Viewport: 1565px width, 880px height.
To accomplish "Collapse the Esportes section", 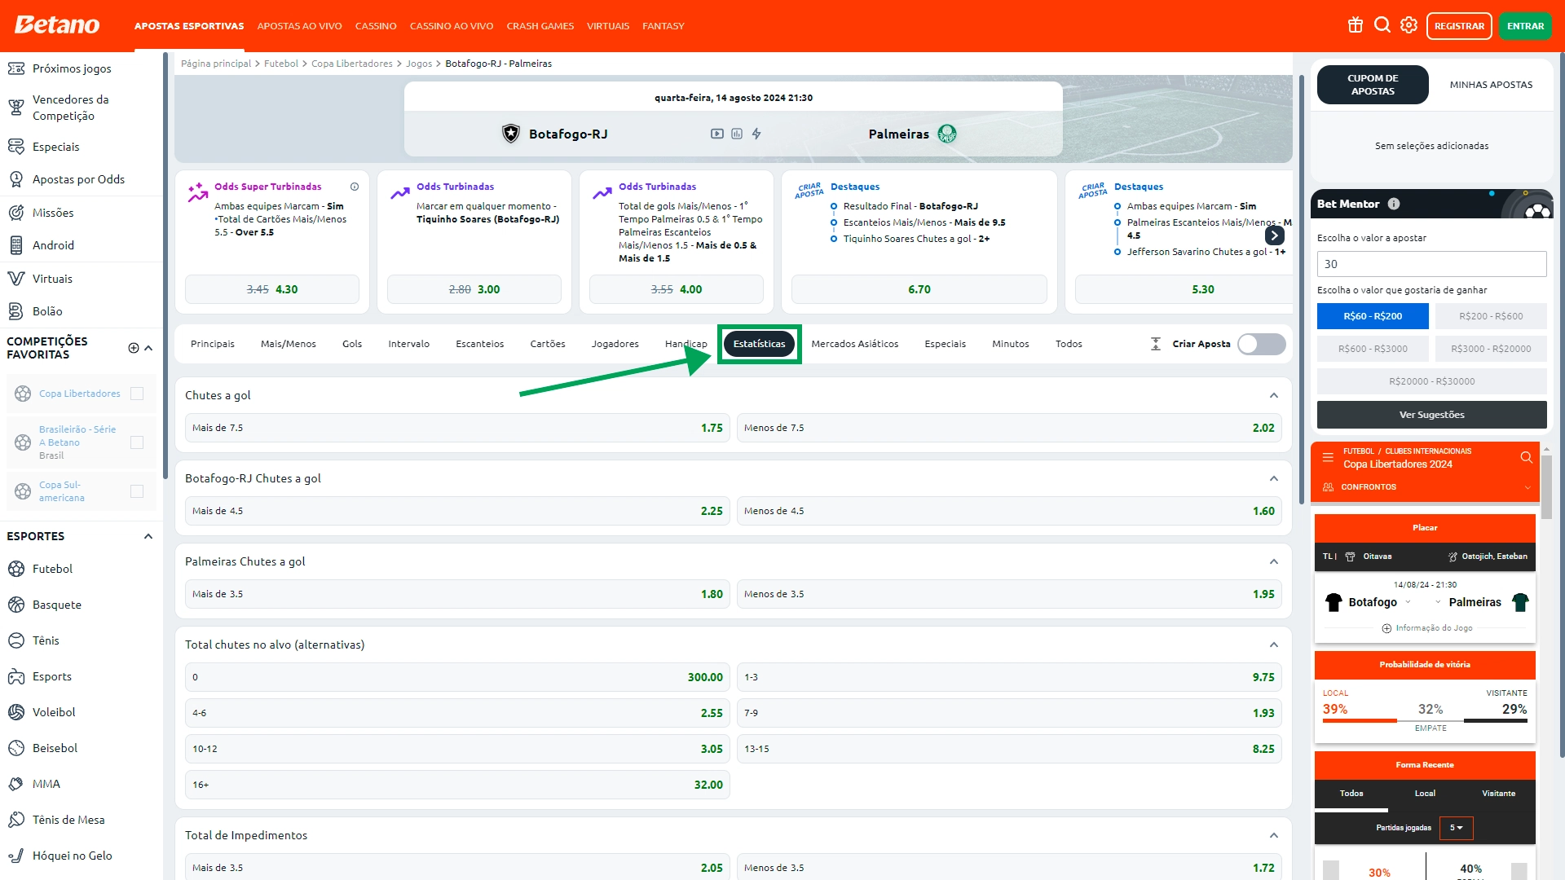I will (148, 536).
